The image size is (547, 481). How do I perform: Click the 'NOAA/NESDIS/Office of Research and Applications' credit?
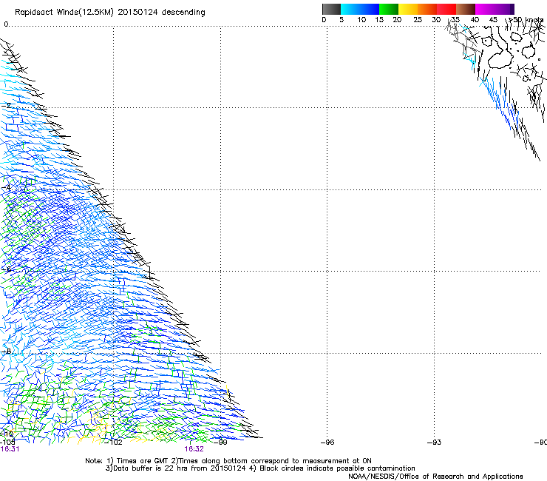(x=435, y=477)
